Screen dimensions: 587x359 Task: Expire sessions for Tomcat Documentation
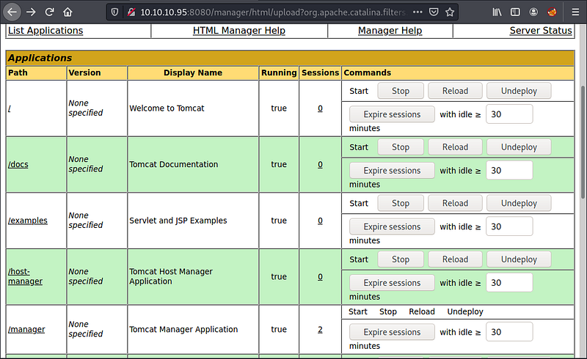coord(392,171)
